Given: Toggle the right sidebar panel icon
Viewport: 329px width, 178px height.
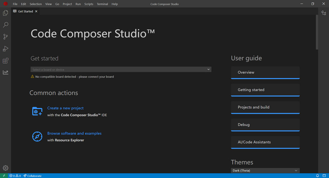Looking at the screenshot, I should click(324, 176).
